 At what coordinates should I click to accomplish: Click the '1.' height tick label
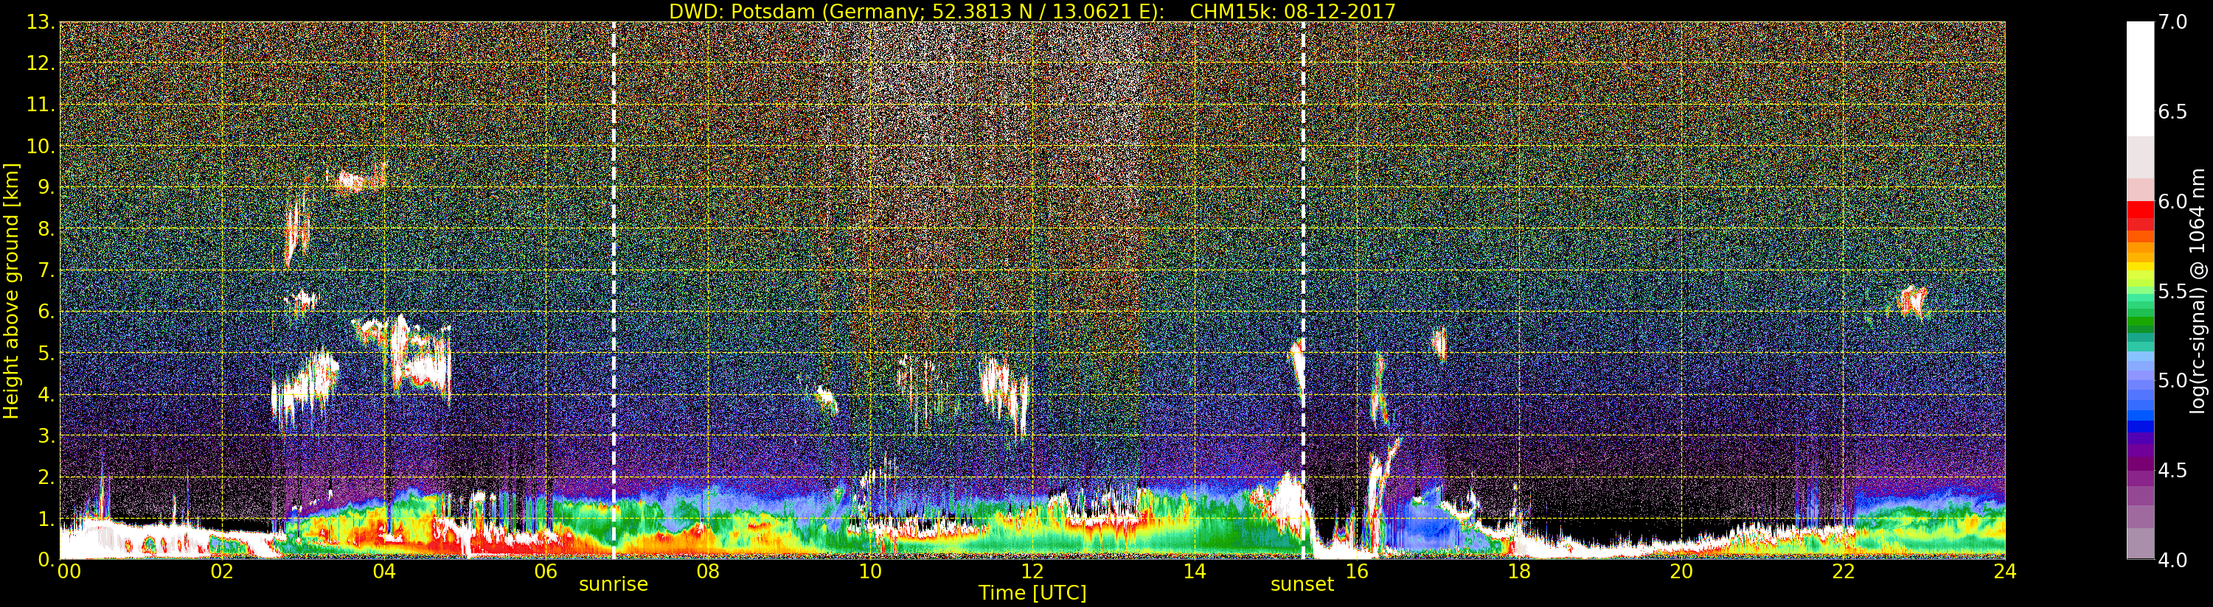46,518
